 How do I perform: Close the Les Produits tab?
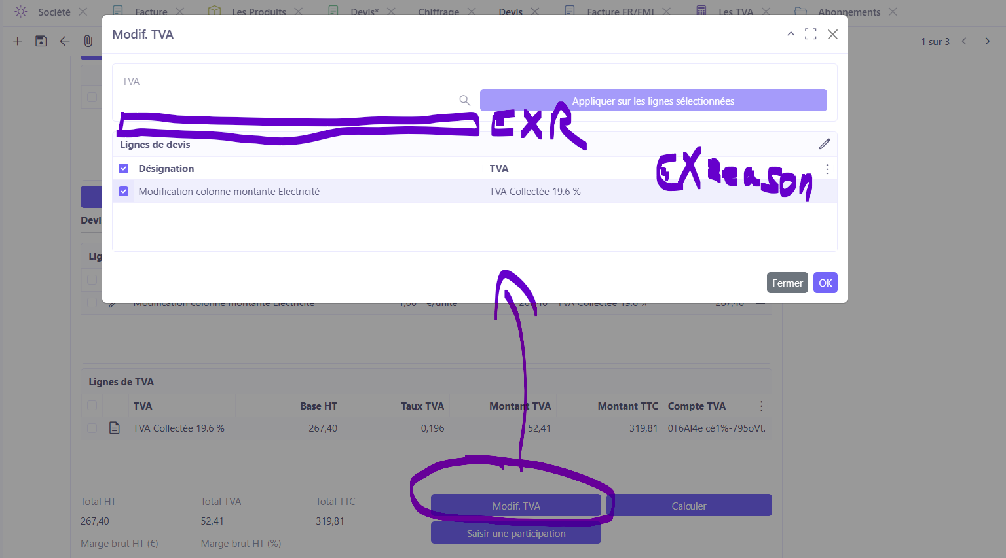click(298, 12)
